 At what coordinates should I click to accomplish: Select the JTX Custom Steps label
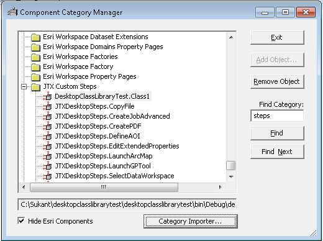(70, 86)
